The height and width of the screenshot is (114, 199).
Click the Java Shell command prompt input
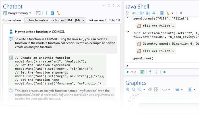[162, 66]
